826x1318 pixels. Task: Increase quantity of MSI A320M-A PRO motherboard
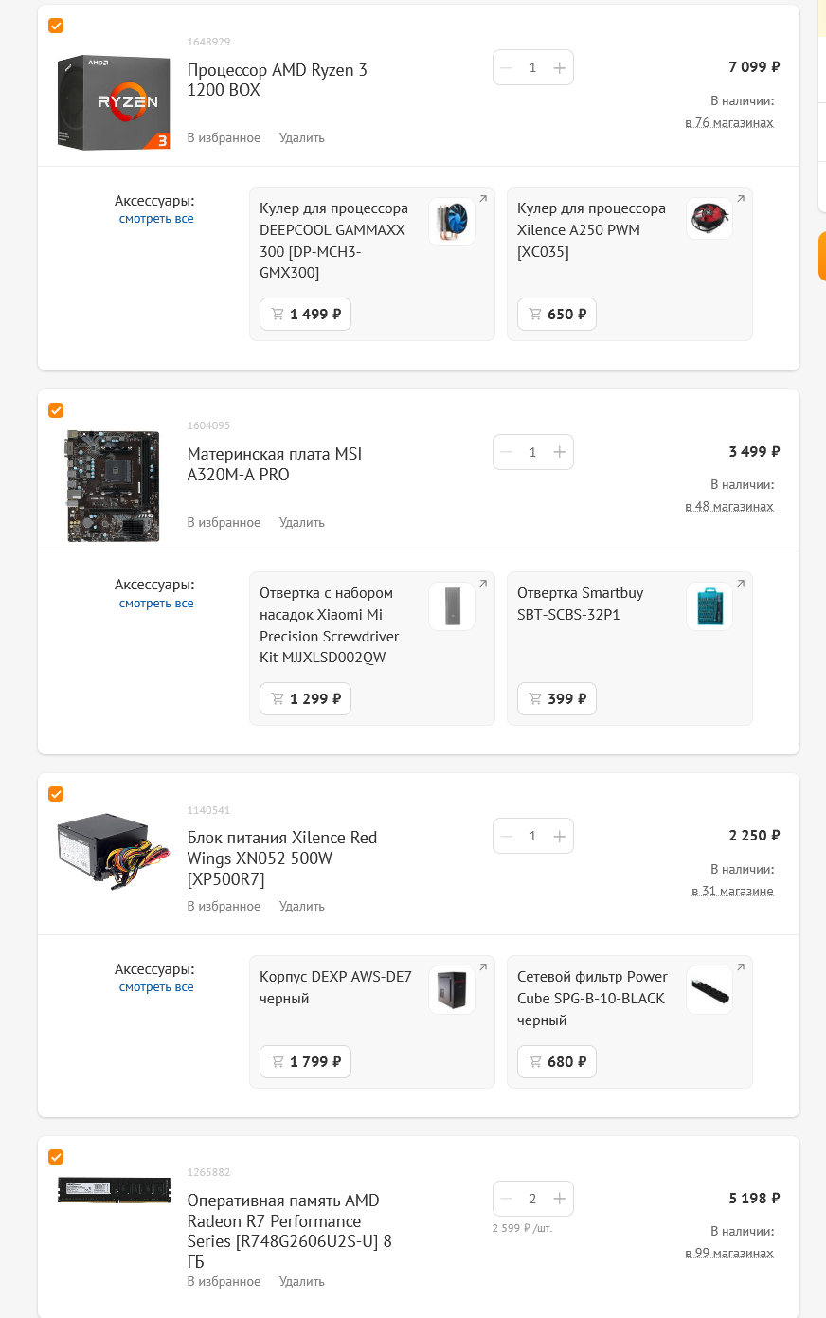click(x=560, y=452)
